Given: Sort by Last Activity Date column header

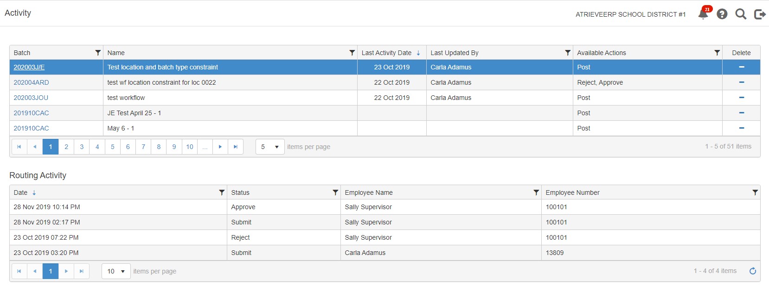Looking at the screenshot, I should pos(386,53).
